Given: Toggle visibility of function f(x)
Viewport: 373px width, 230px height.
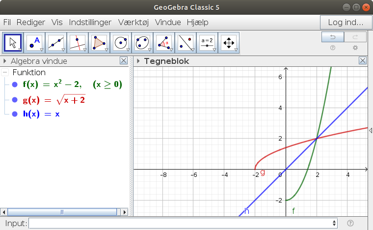Looking at the screenshot, I should click(15, 85).
